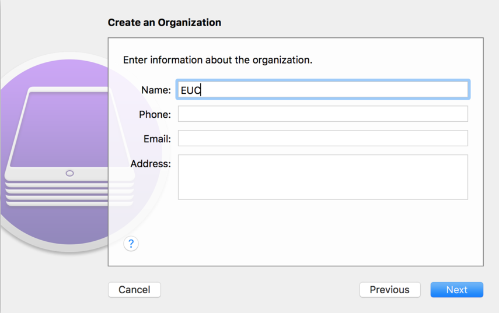Go back with the Previous button
The height and width of the screenshot is (313, 499).
(x=389, y=290)
